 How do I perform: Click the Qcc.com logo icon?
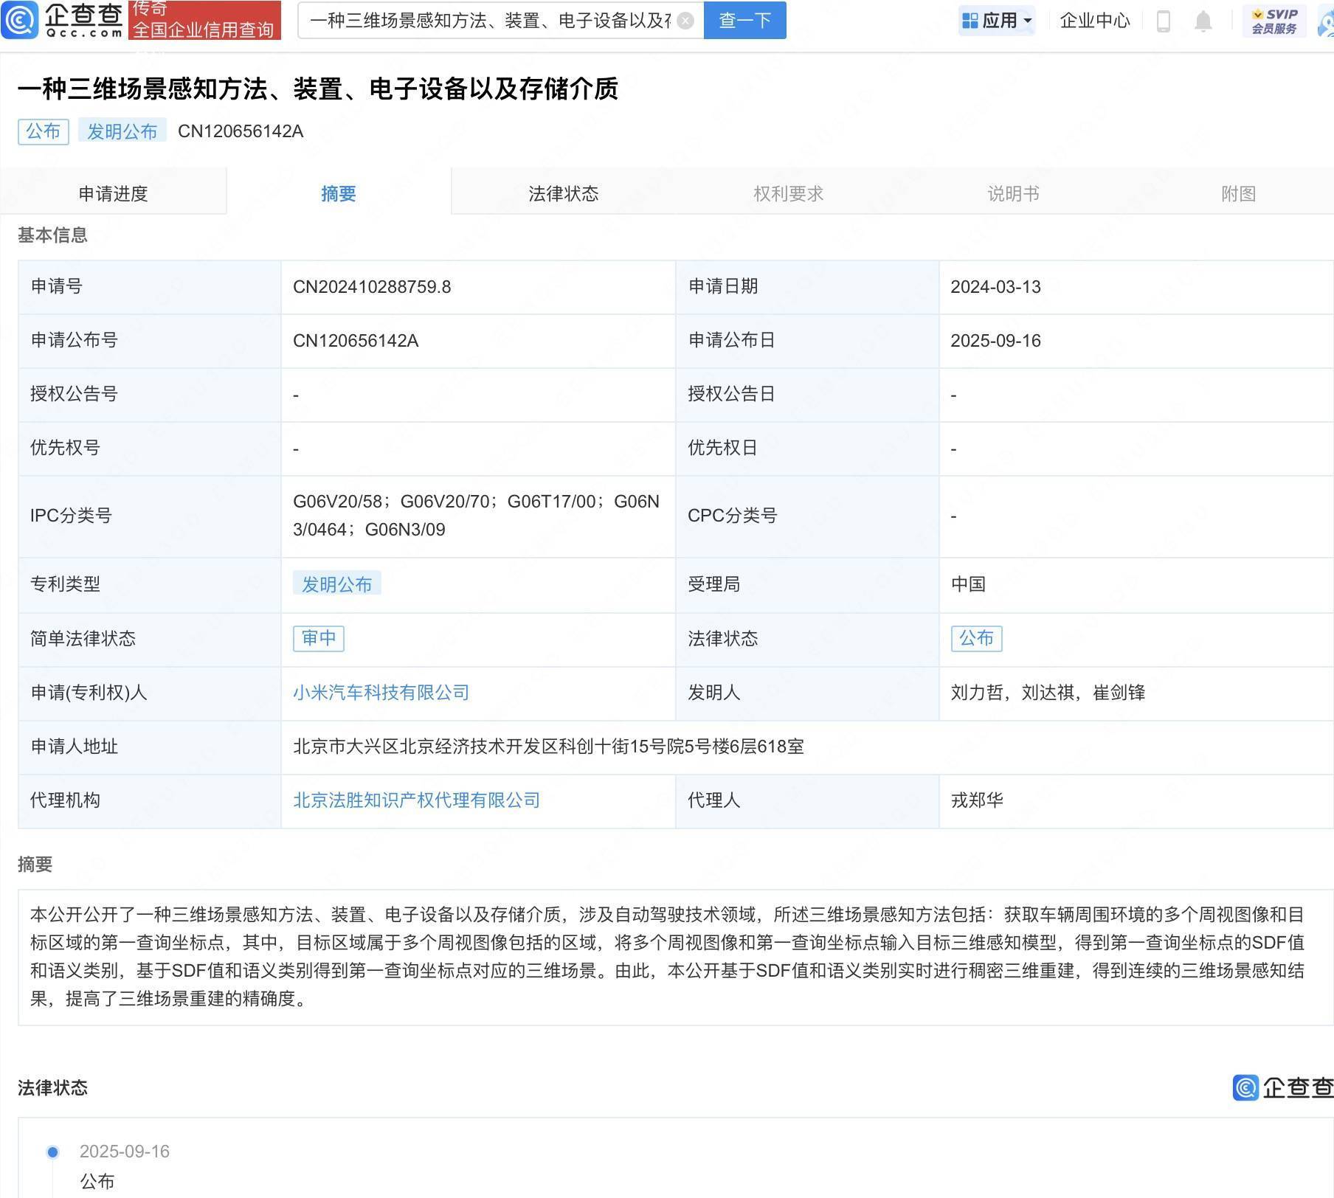click(x=20, y=20)
